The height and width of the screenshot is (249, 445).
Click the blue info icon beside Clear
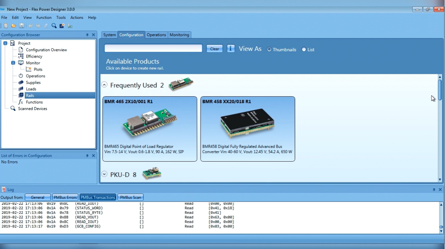click(x=231, y=49)
